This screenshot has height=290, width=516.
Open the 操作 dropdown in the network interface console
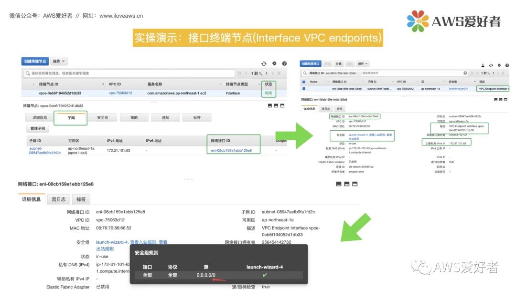coord(363,64)
